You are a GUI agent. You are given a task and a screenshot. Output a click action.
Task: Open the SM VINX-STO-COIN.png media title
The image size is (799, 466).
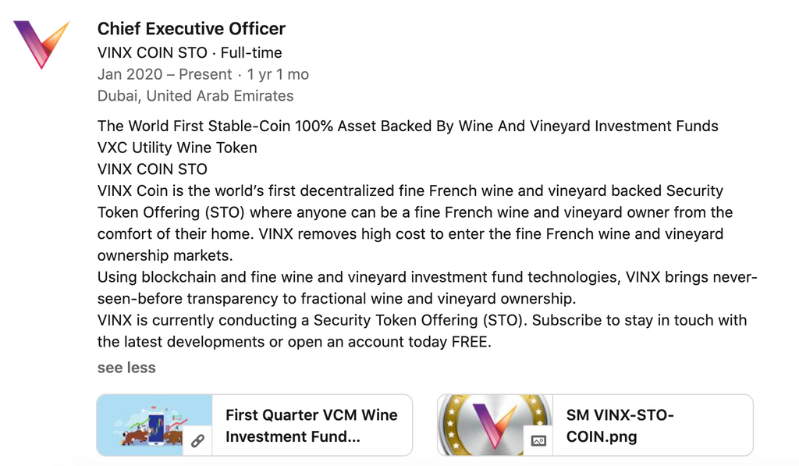click(x=620, y=425)
